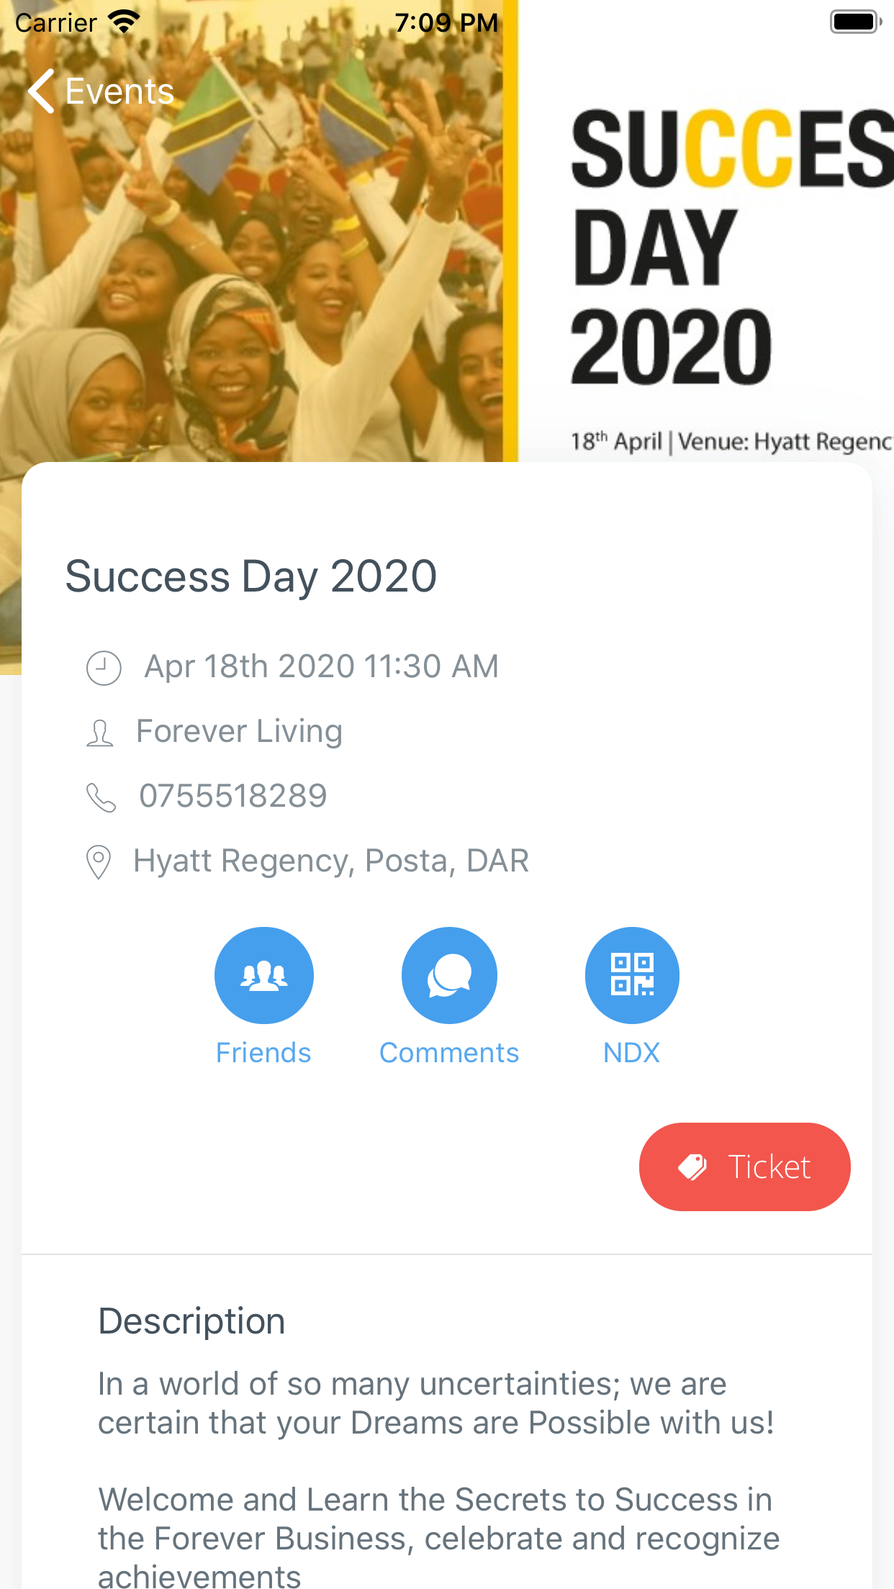Tap the Description heading
Viewport: 894px width, 1589px height.
pos(191,1321)
